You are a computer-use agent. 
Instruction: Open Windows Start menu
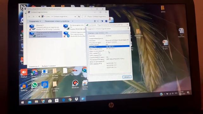click(23, 102)
